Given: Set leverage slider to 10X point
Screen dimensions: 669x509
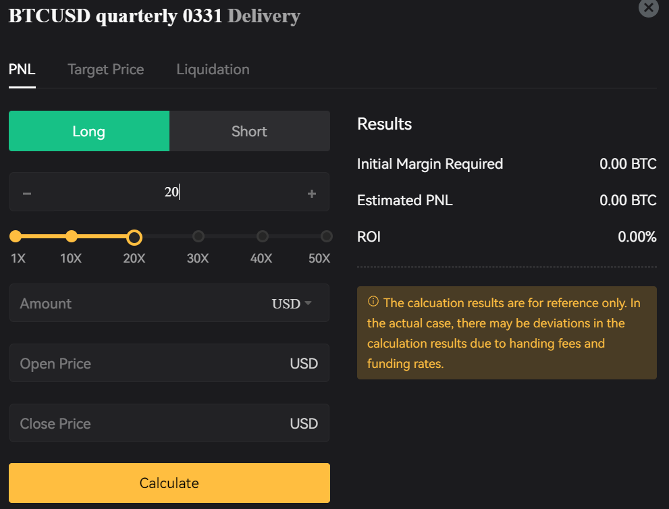Looking at the screenshot, I should coord(72,236).
